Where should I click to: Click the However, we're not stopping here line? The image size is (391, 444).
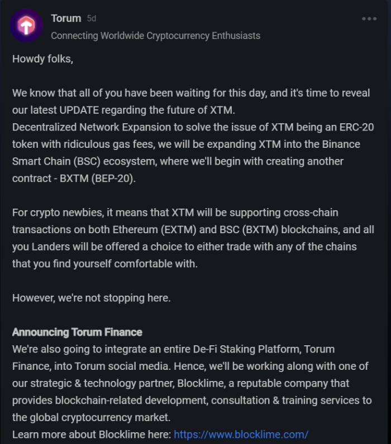coord(91,298)
